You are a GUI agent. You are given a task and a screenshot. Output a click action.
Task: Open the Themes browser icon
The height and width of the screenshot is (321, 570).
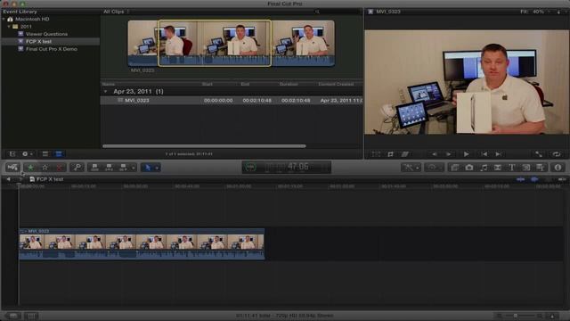point(541,168)
